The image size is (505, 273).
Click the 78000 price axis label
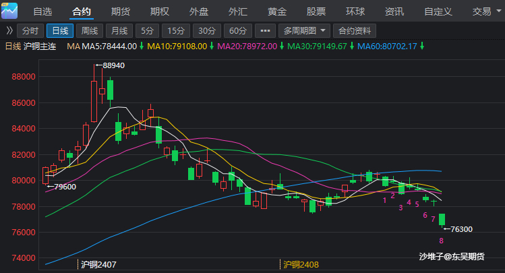pyautogui.click(x=24, y=207)
